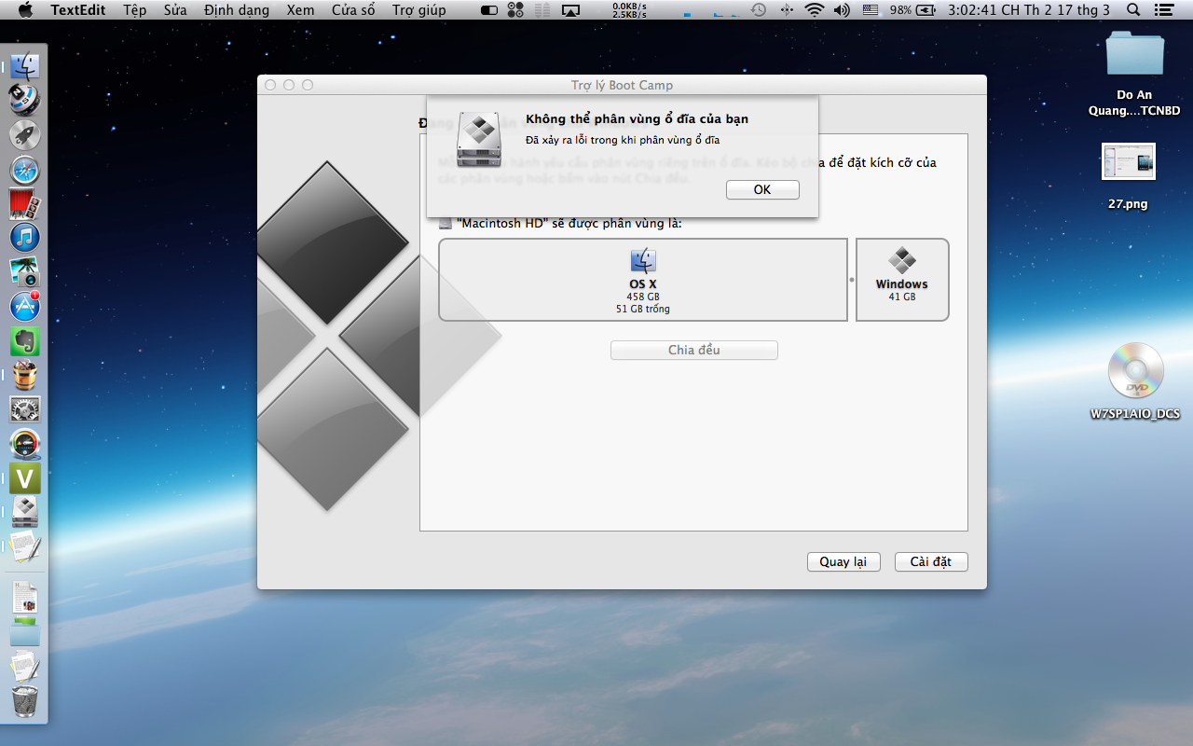Click the Wi-Fi status icon
Viewport: 1193px width, 746px height.
(x=815, y=10)
